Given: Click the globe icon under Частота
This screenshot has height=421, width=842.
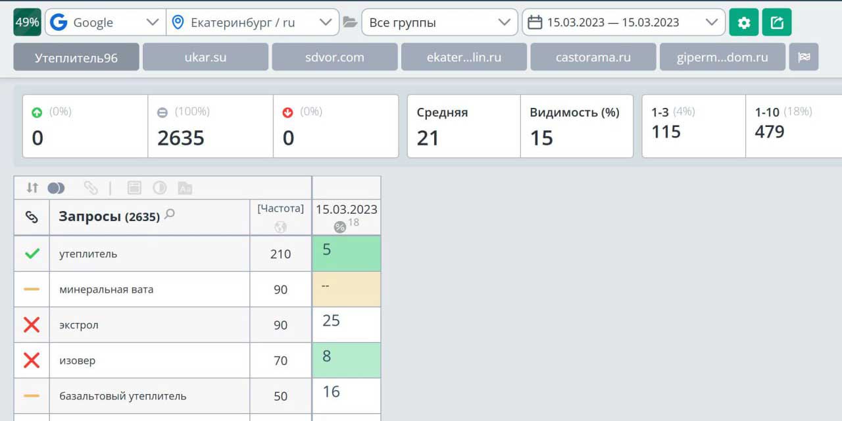Looking at the screenshot, I should [281, 227].
